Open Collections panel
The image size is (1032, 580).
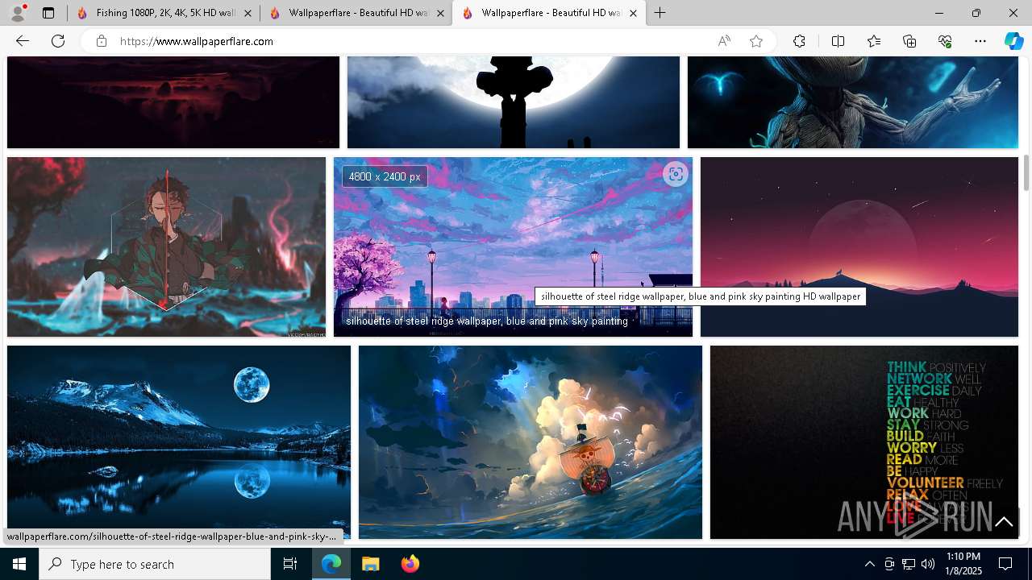coord(909,41)
